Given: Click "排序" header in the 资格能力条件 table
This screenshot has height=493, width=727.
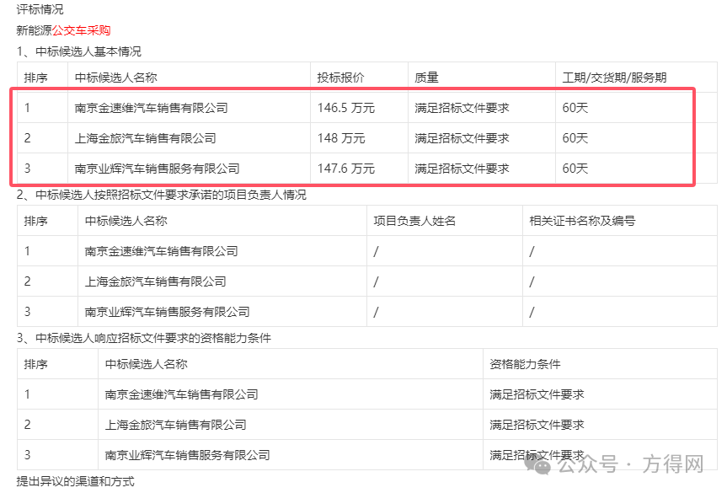Looking at the screenshot, I should point(35,364).
